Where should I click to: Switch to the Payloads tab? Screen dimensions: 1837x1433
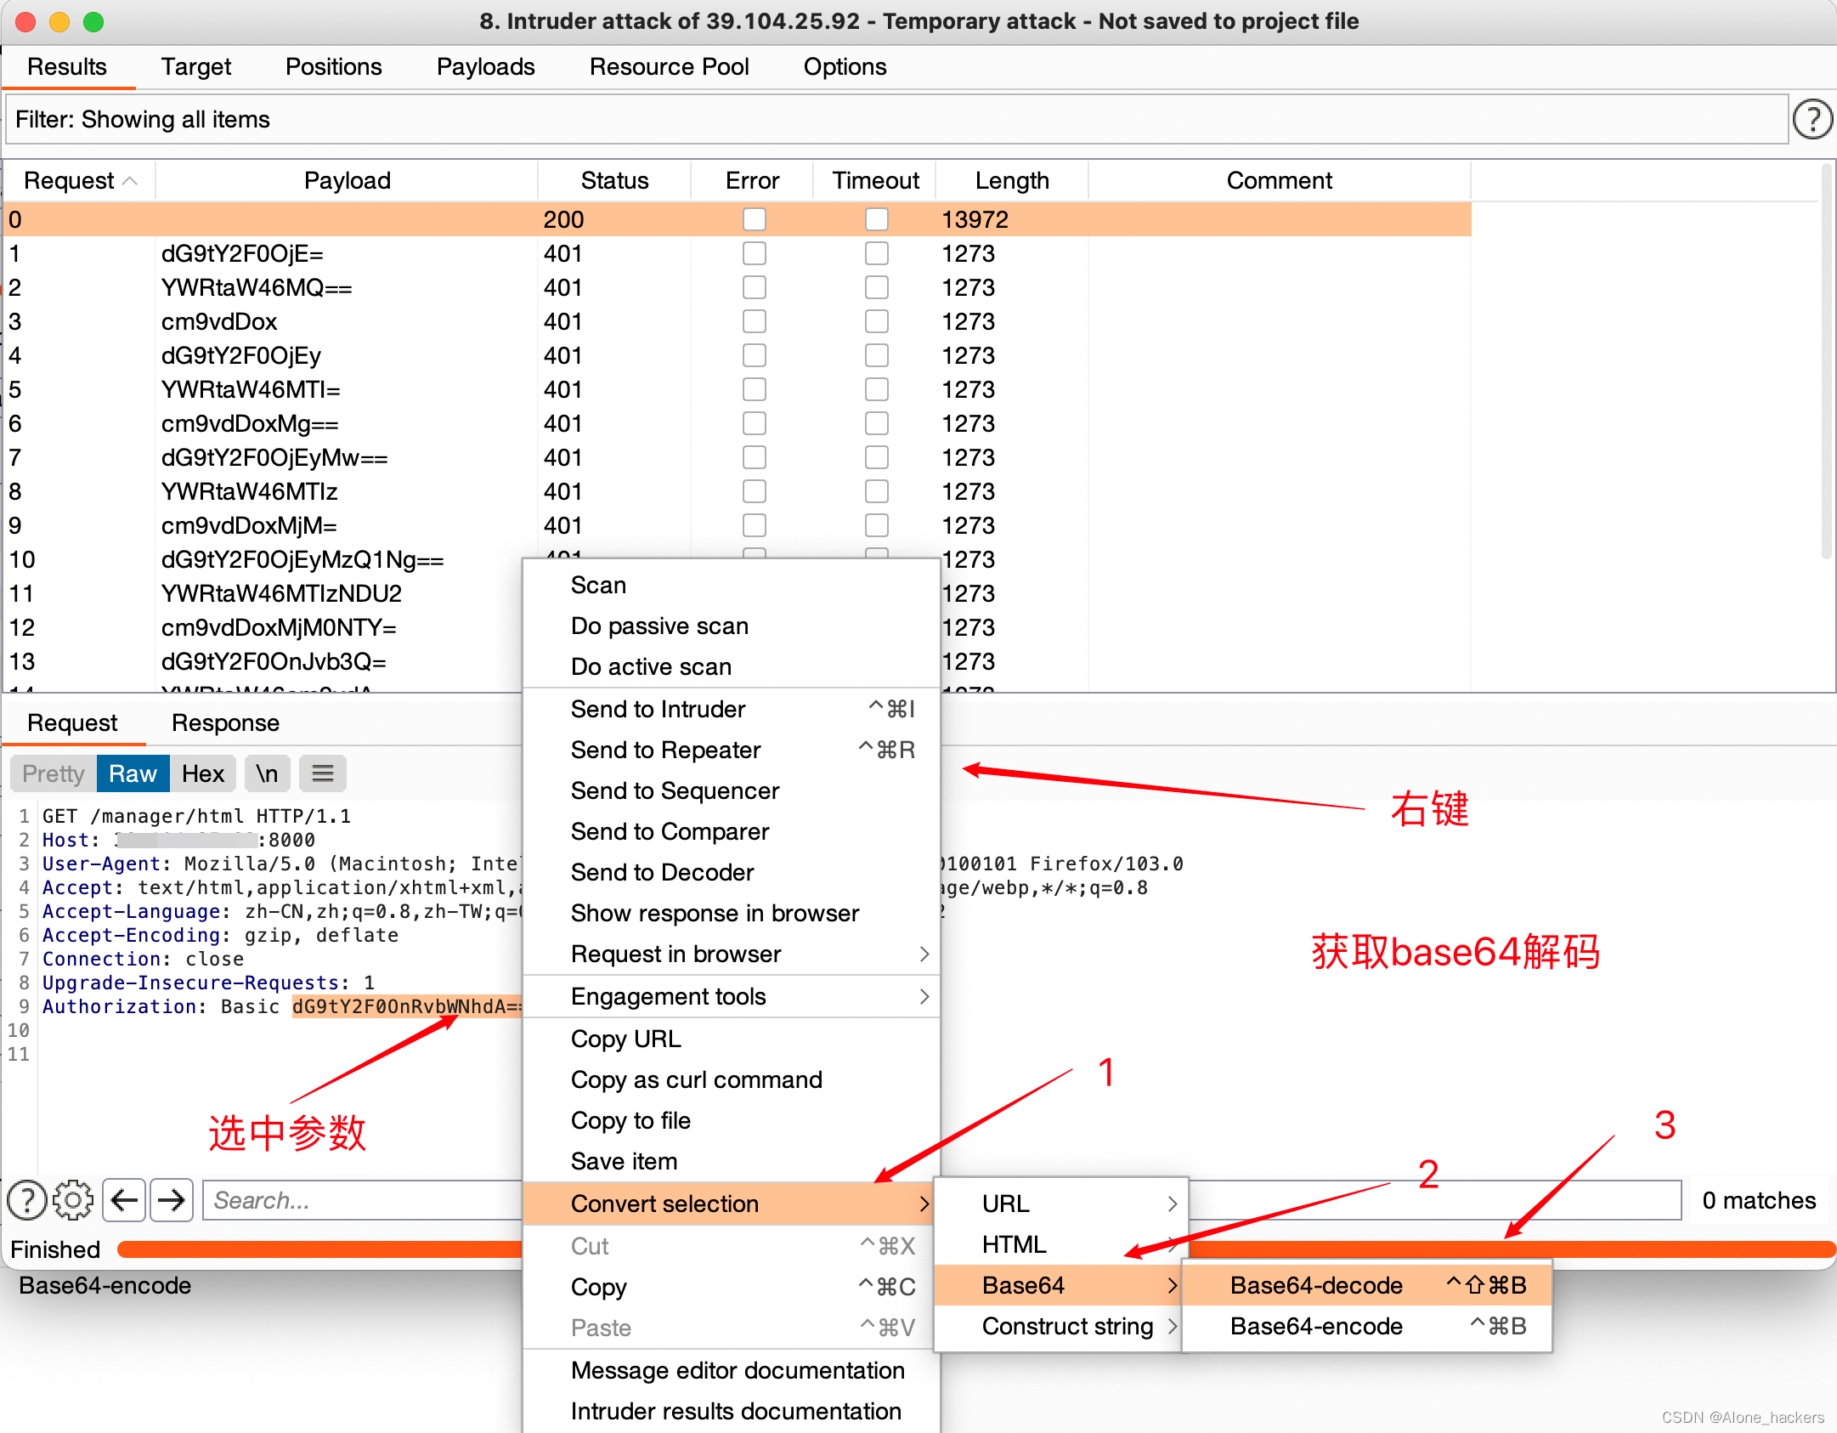pyautogui.click(x=485, y=66)
